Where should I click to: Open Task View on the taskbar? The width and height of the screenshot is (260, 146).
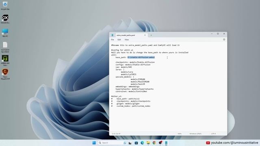pyautogui.click(x=130, y=143)
